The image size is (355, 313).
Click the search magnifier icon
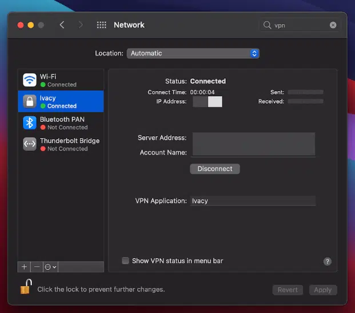coord(267,25)
